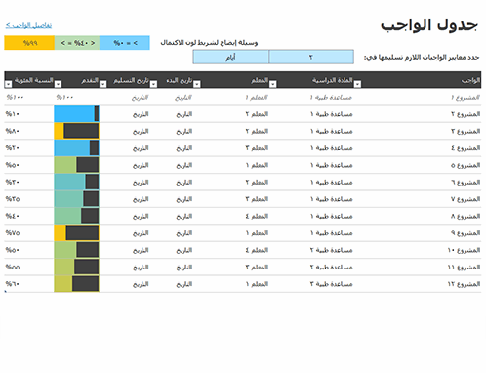Select the المعلم column header
Viewport: 486px width, 373px height.
260,80
